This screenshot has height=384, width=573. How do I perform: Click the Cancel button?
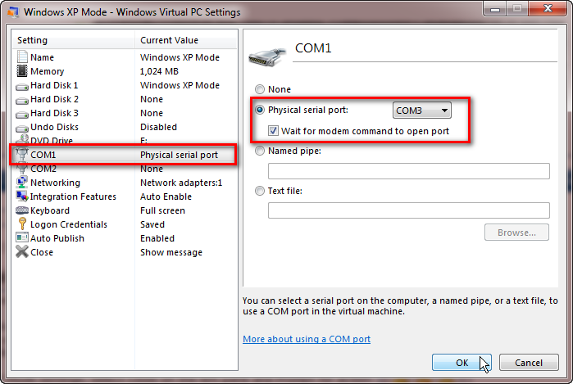pos(529,363)
